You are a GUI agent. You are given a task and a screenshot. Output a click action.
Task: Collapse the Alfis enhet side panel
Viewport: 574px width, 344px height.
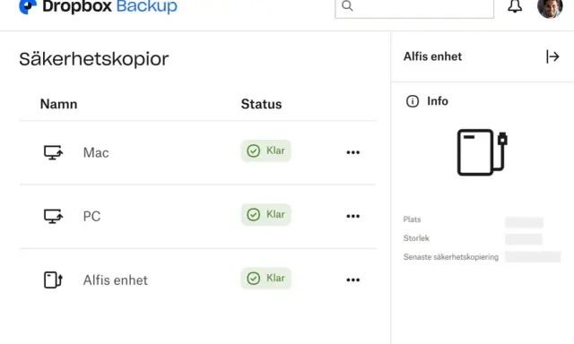[x=552, y=56]
